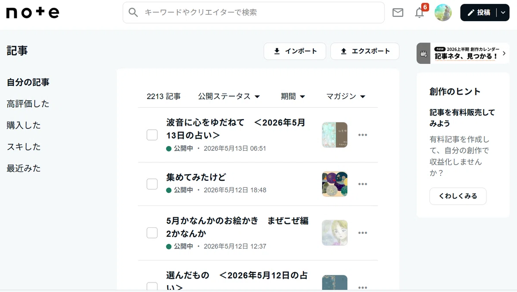Click the インポート button
Screen dimensions: 517x292
point(295,51)
